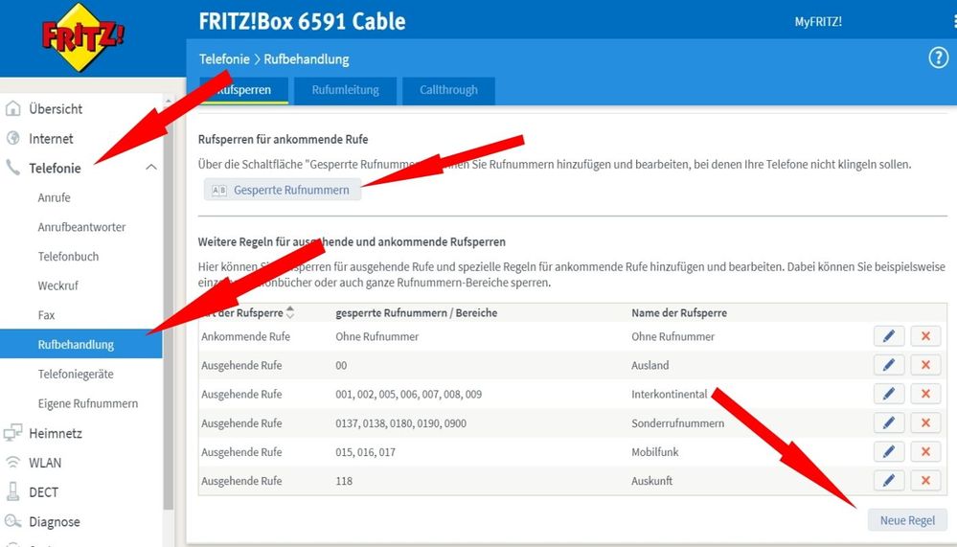Open the Anrufe menu entry

click(x=54, y=197)
